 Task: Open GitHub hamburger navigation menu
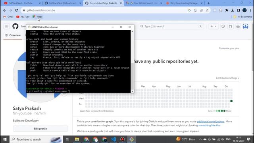click(x=6, y=26)
